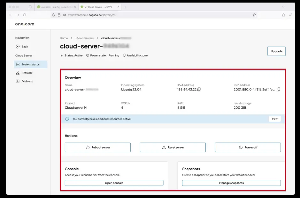Click the extensions icon in browser toolbar
The width and height of the screenshot is (300, 198).
pyautogui.click(x=283, y=15)
